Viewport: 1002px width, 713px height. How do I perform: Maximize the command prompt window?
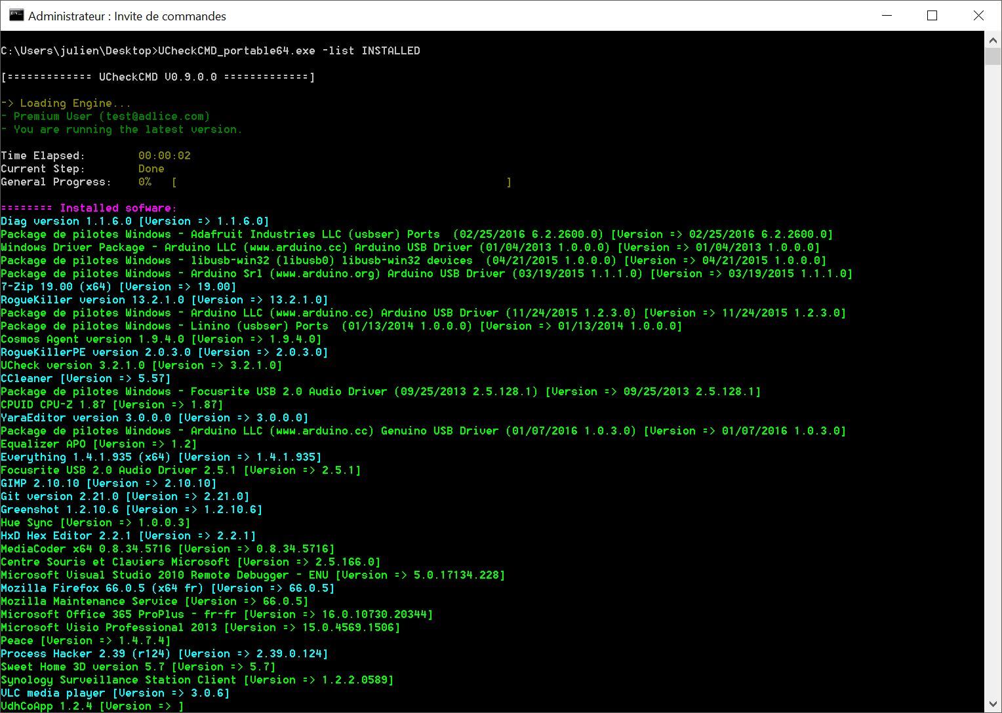coord(932,16)
